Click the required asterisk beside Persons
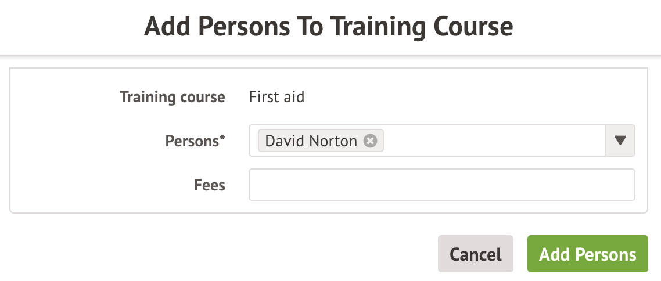The height and width of the screenshot is (281, 661). 222,138
